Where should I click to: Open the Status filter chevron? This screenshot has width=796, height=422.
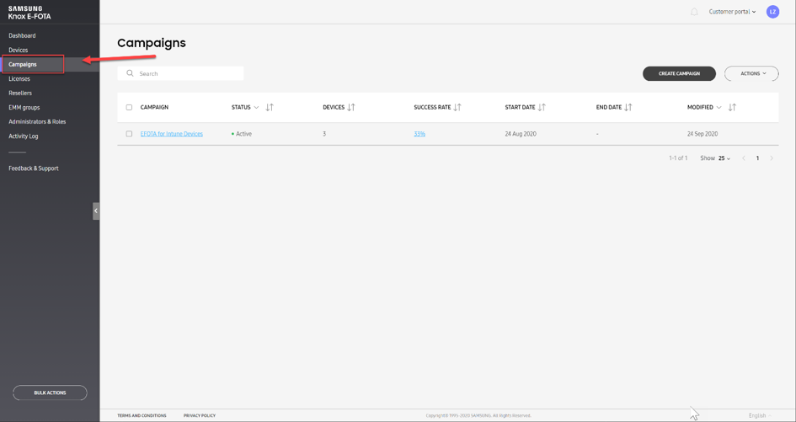[x=256, y=107]
